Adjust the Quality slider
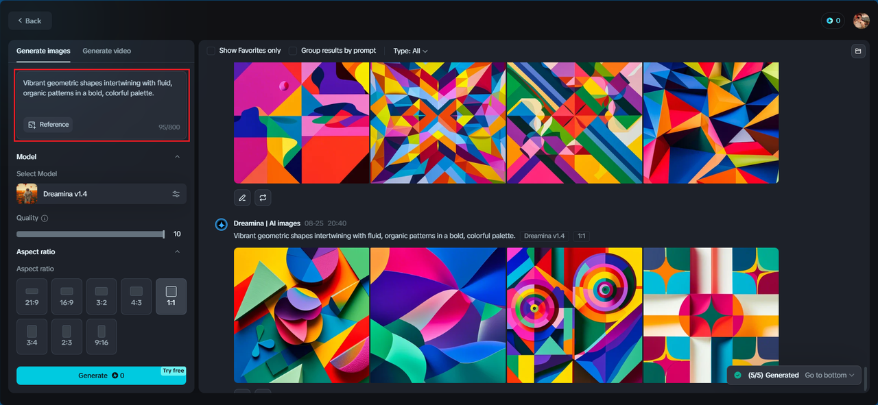The width and height of the screenshot is (878, 405). pos(91,234)
